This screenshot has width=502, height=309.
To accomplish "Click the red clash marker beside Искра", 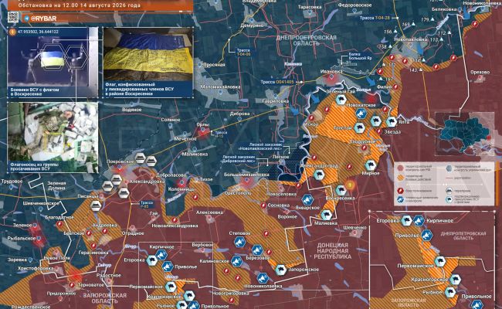I will click(x=311, y=118).
